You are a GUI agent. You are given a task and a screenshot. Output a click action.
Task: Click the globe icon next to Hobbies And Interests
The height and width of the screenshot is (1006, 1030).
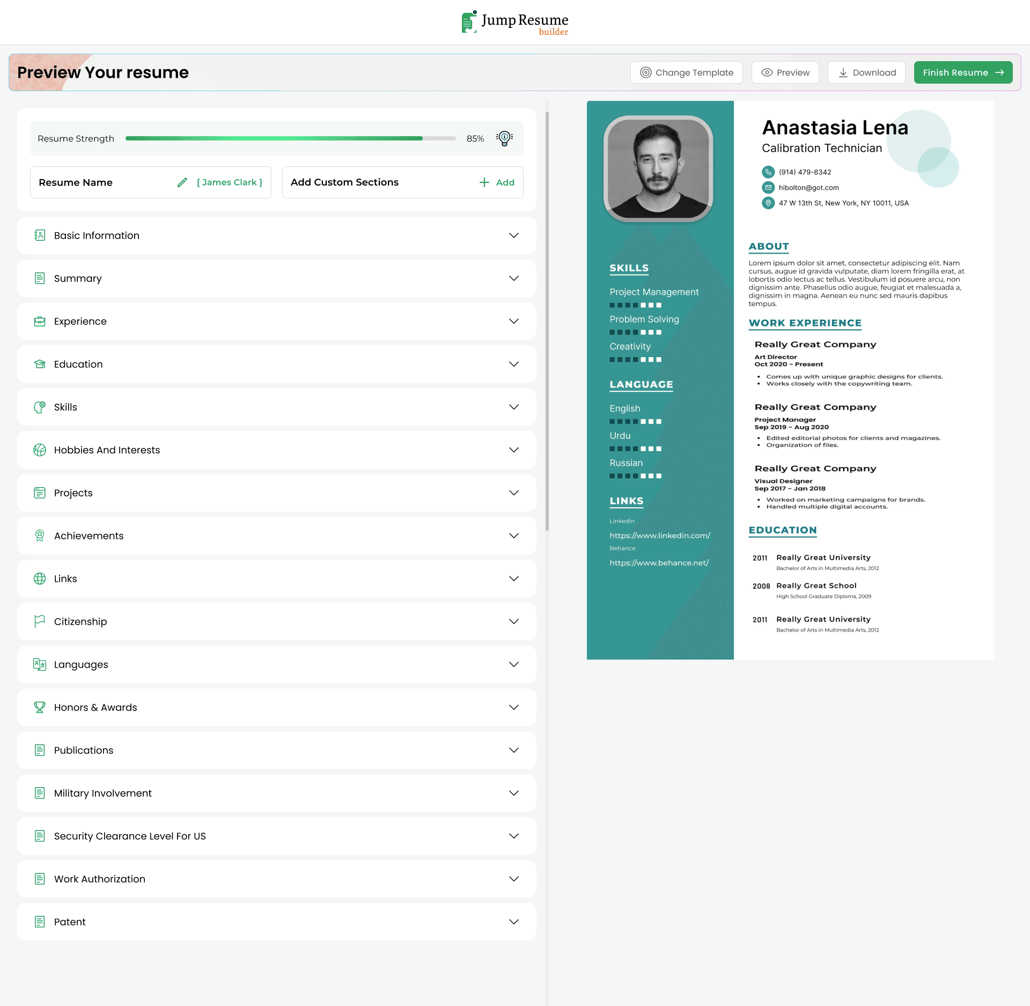click(40, 450)
